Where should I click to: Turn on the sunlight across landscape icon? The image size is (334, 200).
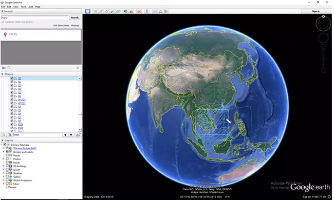click(131, 11)
